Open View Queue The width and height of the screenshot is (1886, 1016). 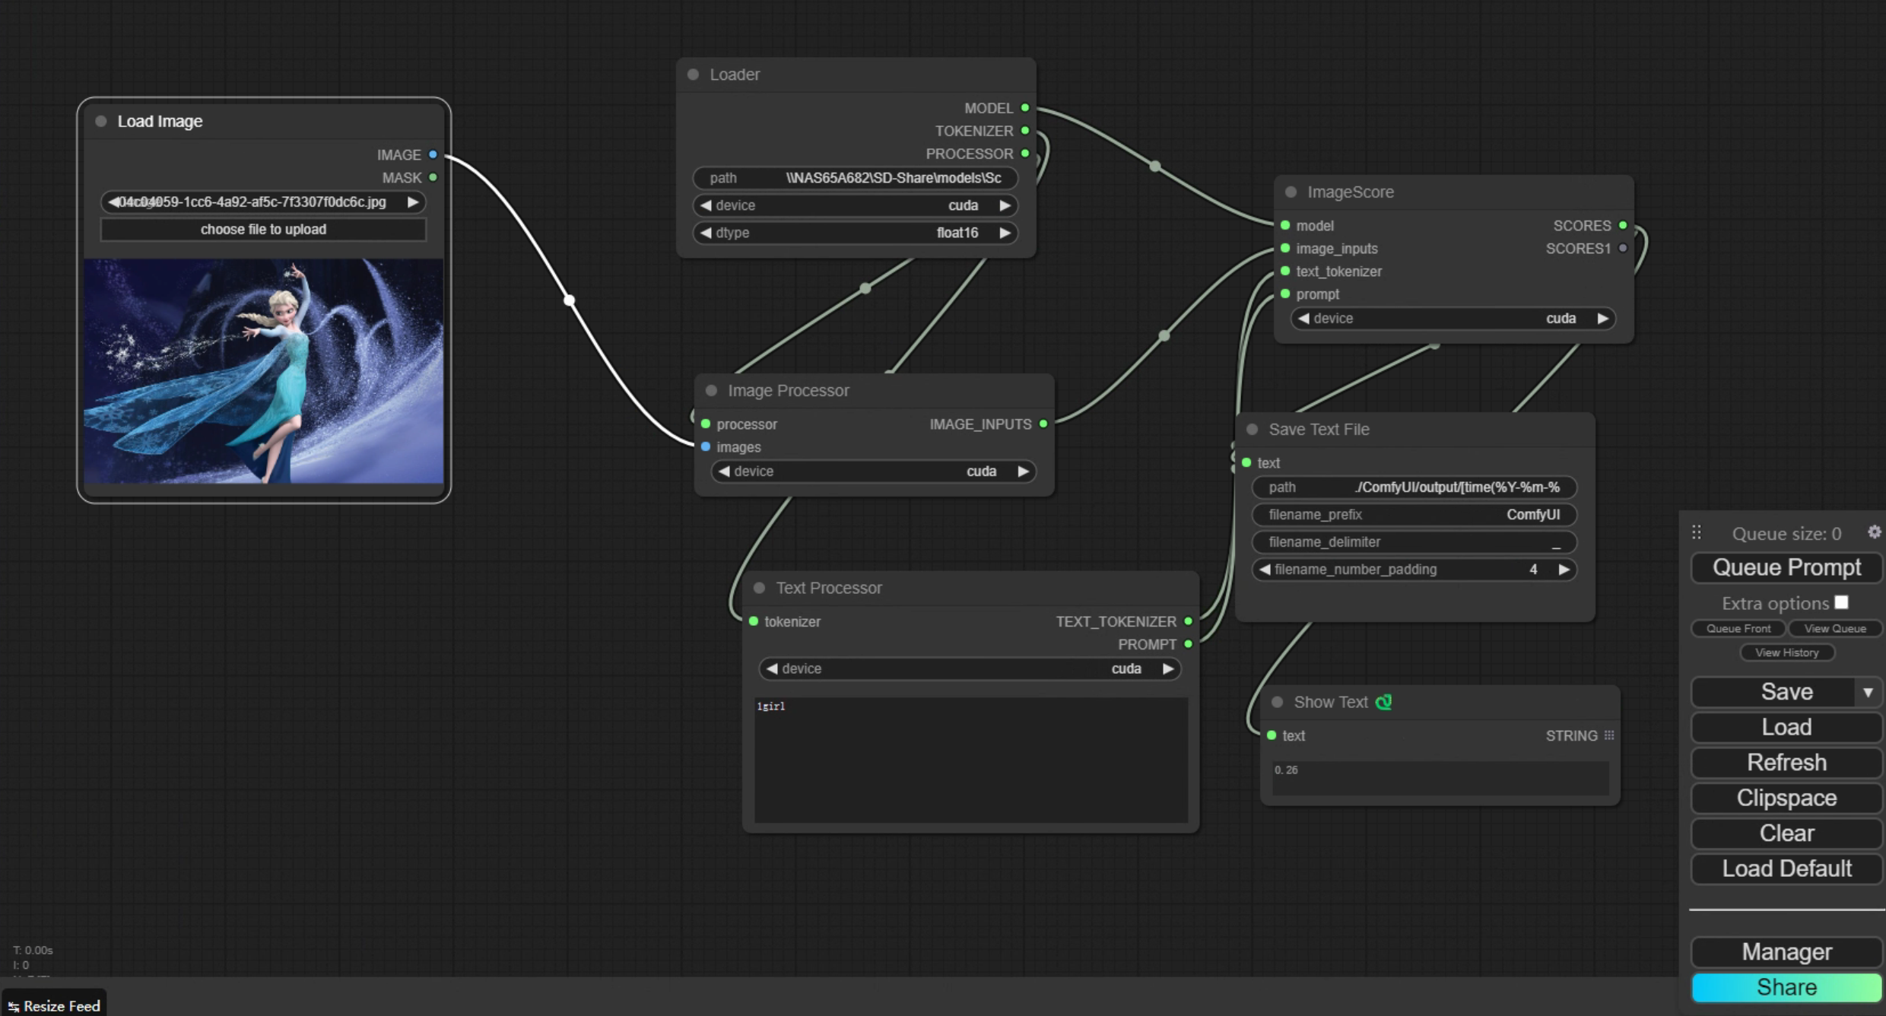[1834, 628]
